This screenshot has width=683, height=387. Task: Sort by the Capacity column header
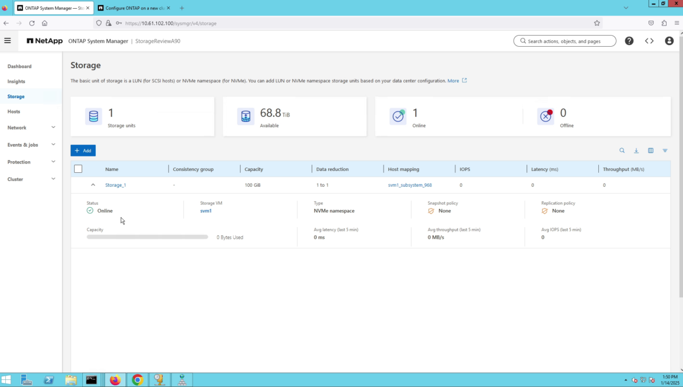(254, 169)
